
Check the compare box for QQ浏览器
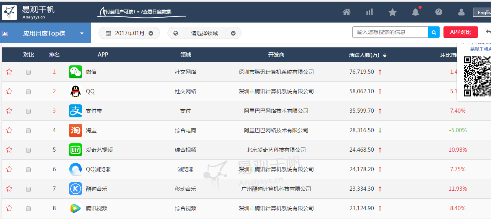coord(28,170)
